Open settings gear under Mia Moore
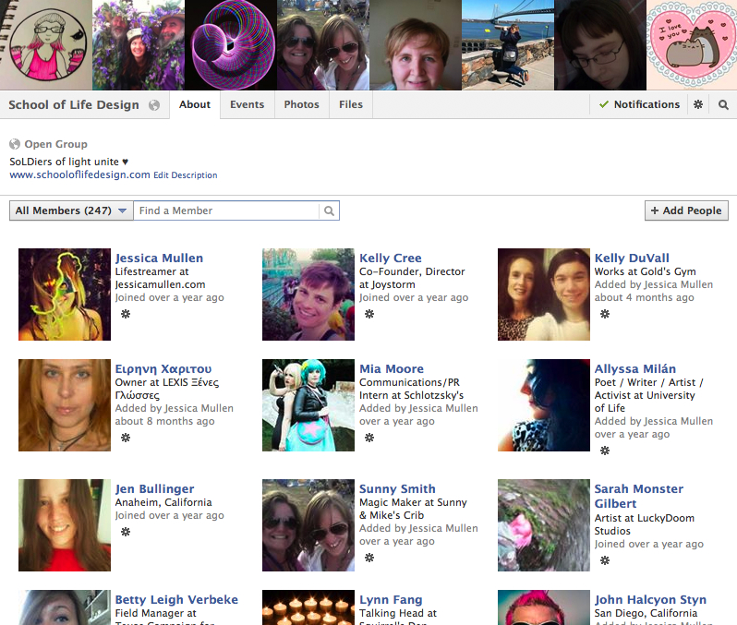The width and height of the screenshot is (737, 625). tap(369, 438)
